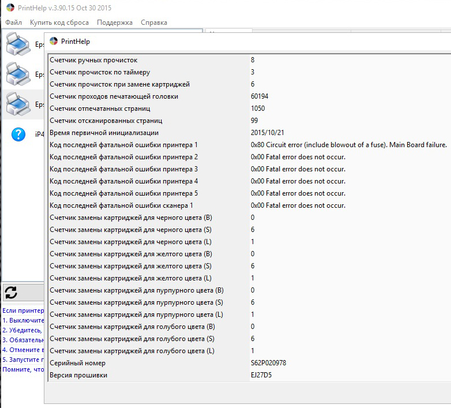Click the value 99
This screenshot has height=408, width=451.
254,120
